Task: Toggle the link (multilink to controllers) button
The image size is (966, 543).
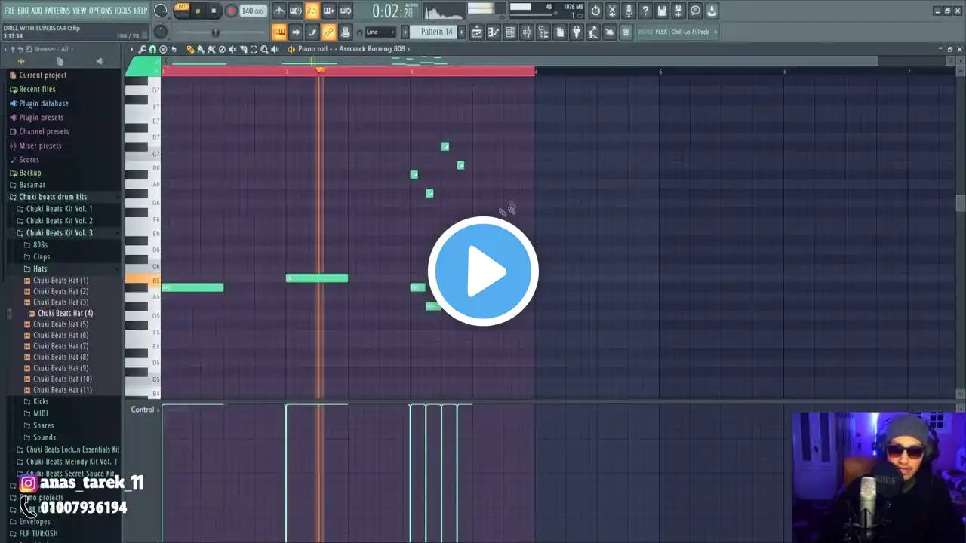Action: (329, 32)
